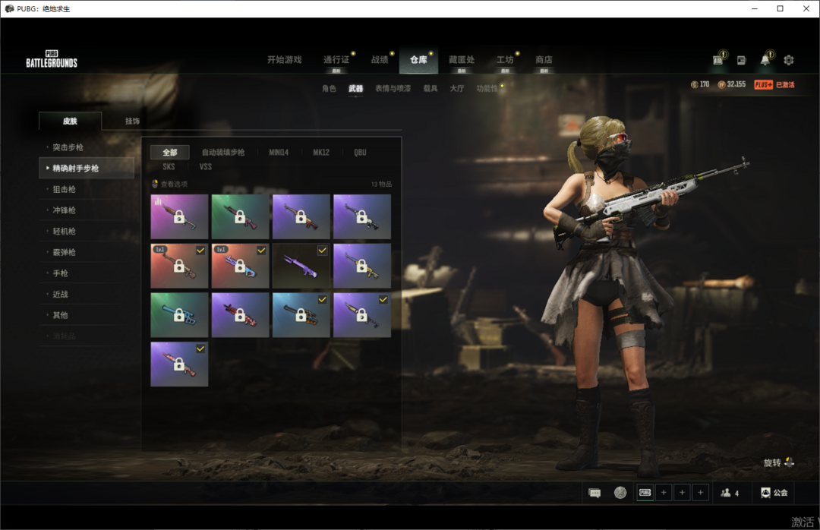Viewport: 820px width, 530px height.
Task: Open the settings gear icon
Action: pyautogui.click(x=789, y=60)
